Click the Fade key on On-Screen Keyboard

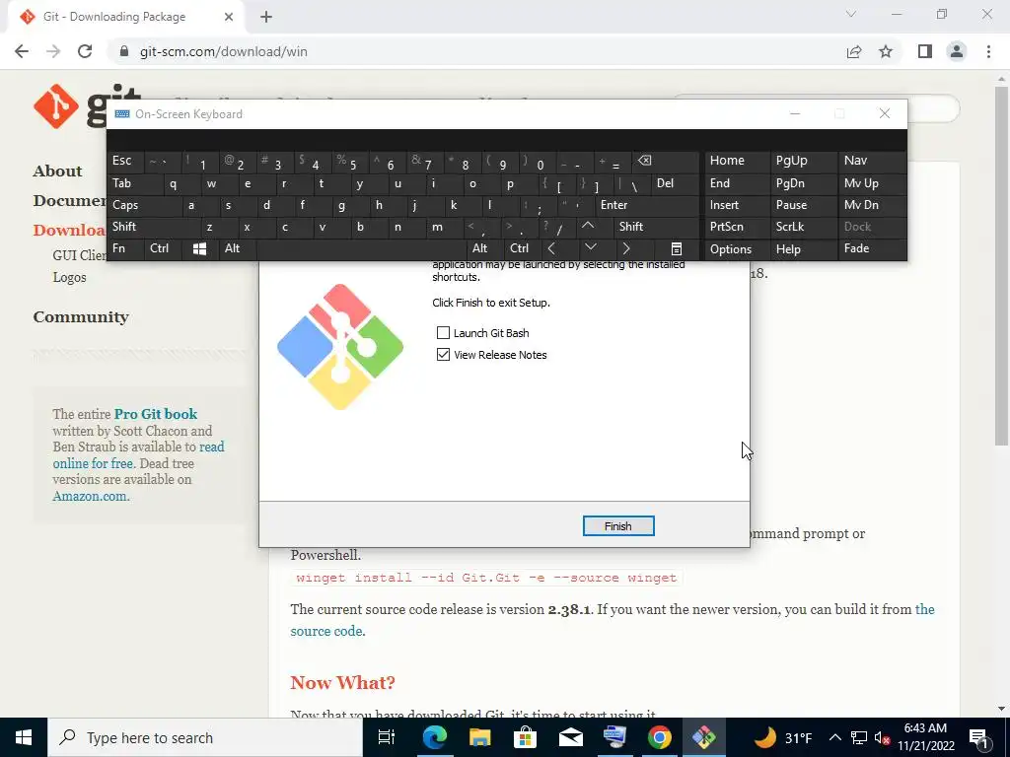(x=872, y=248)
